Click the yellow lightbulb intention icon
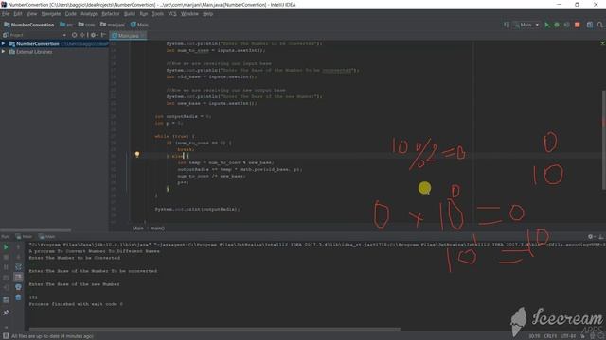Image resolution: width=606 pixels, height=340 pixels. [136, 155]
